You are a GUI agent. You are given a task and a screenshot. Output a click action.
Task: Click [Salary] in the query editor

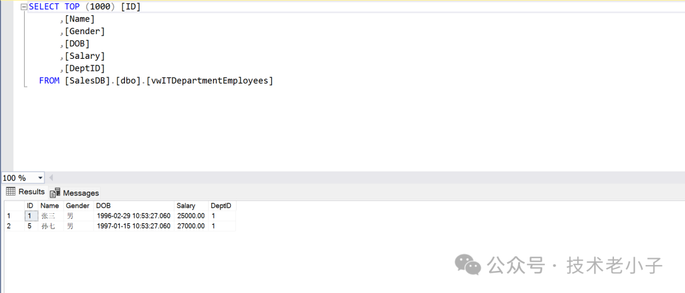coord(85,56)
